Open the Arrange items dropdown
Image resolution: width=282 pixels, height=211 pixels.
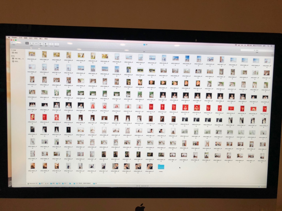[41, 44]
